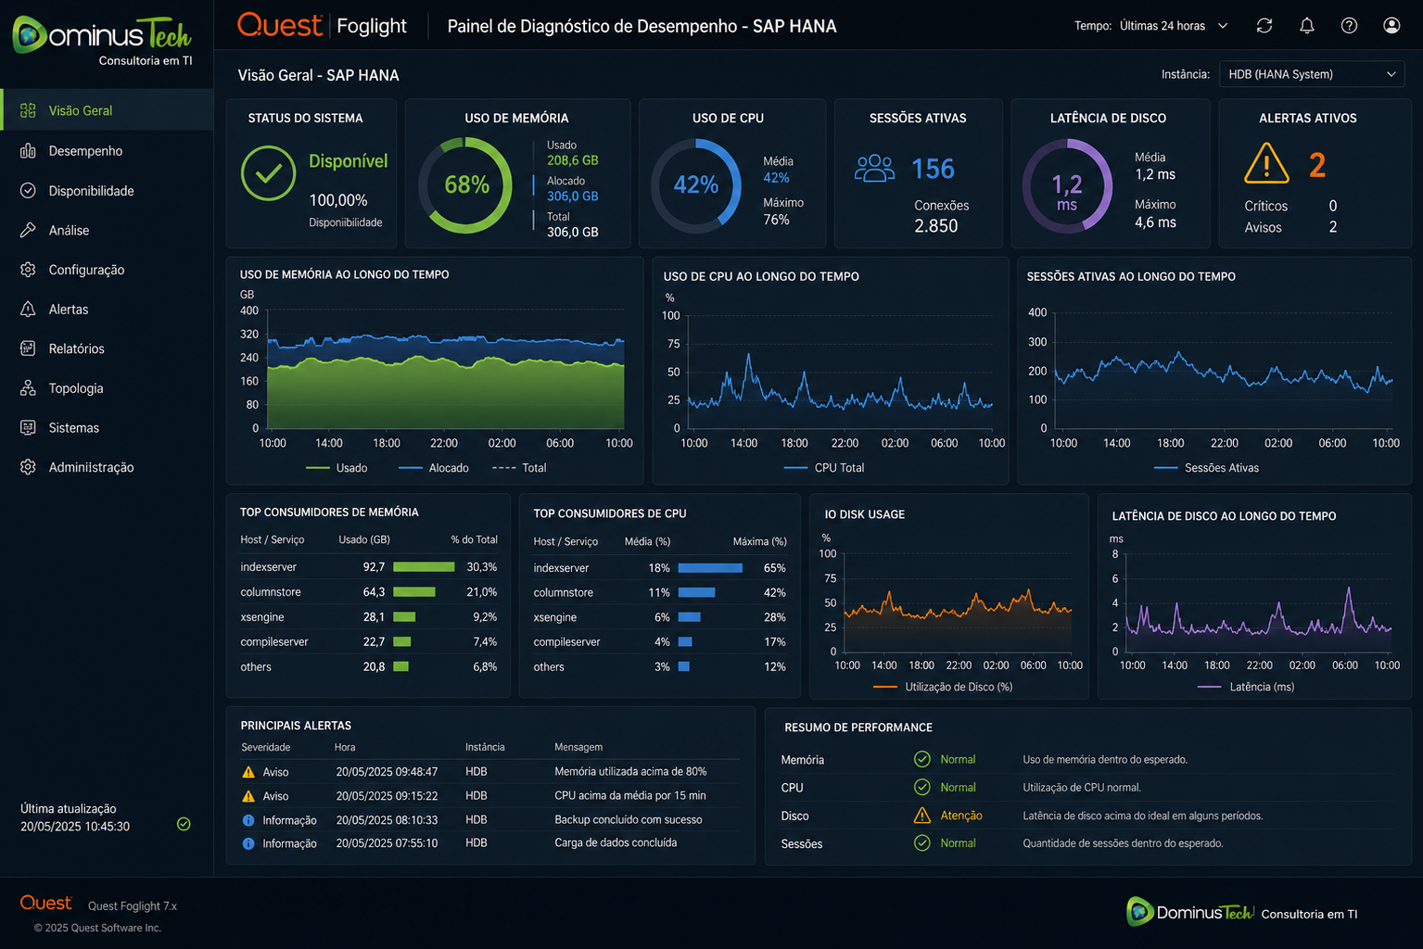Click the Quest Foglight logo in header
Image resolution: width=1423 pixels, height=949 pixels.
pos(322,25)
